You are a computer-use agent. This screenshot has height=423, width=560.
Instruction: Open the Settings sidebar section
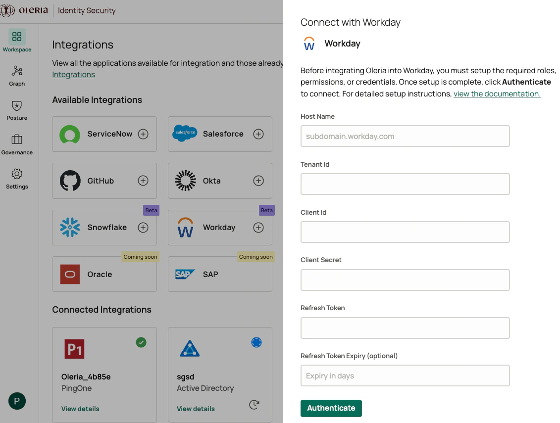(x=17, y=179)
